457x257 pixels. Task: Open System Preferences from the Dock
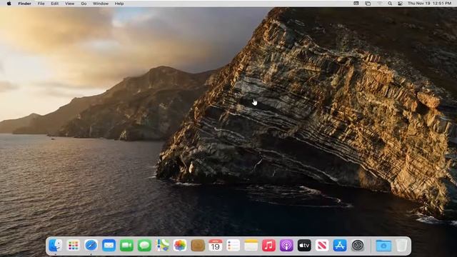click(358, 246)
